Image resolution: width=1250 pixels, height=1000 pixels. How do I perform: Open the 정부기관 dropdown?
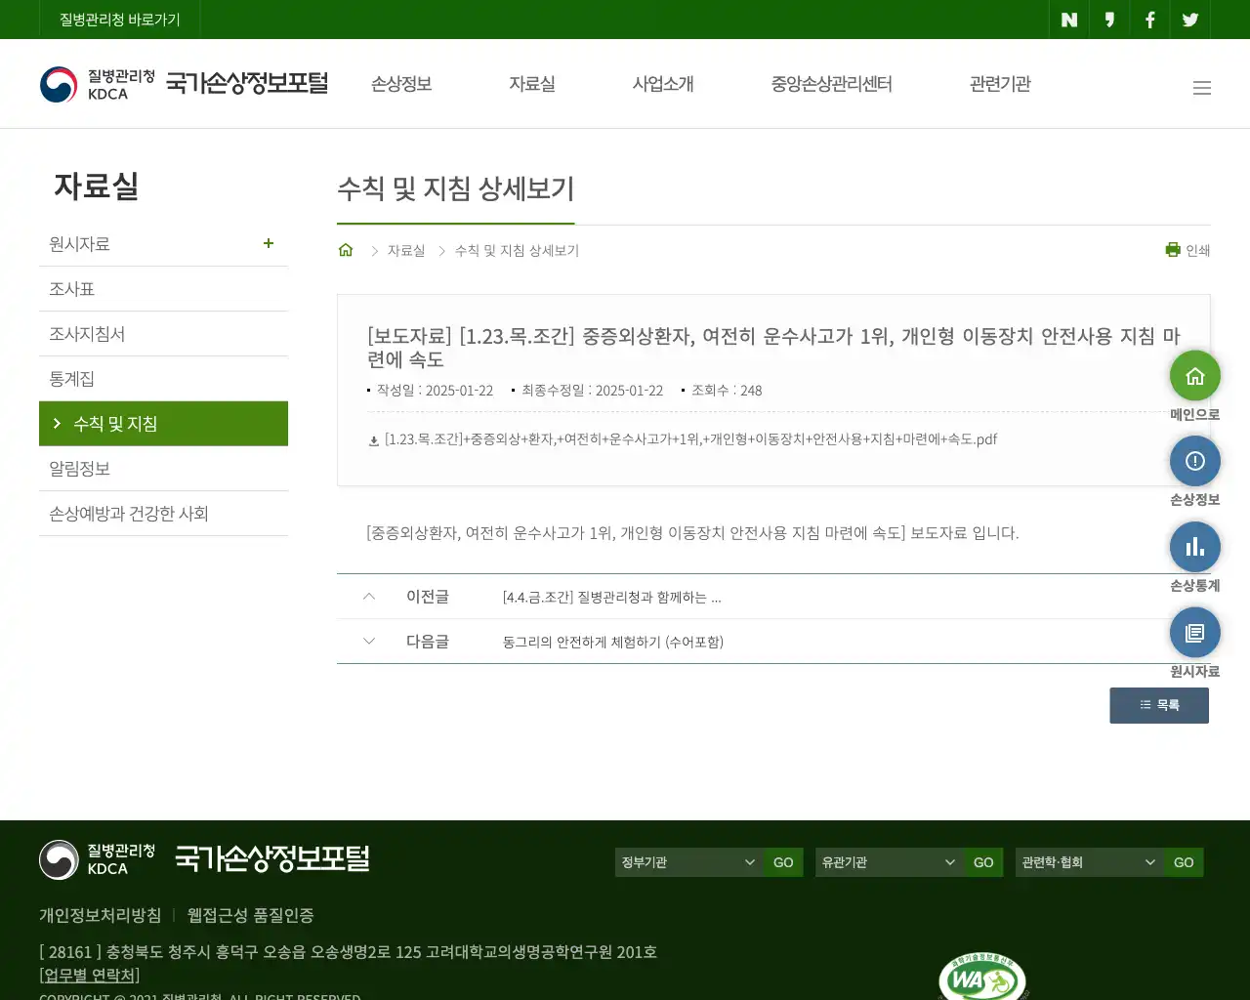click(x=689, y=862)
